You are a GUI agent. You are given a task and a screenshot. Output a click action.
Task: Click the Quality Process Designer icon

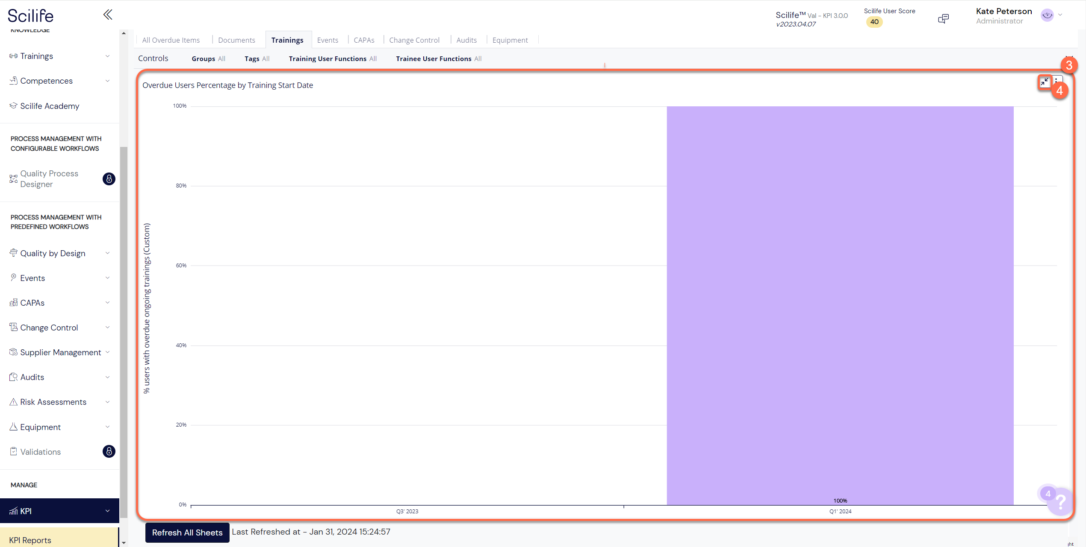coord(13,178)
